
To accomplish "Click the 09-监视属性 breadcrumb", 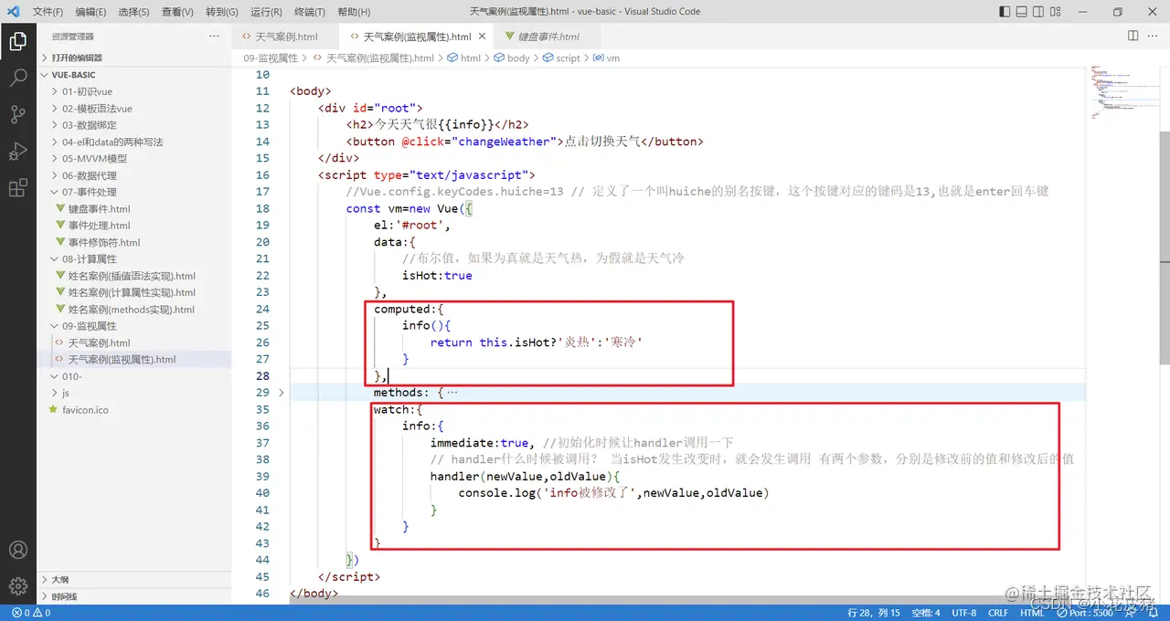I will (271, 58).
